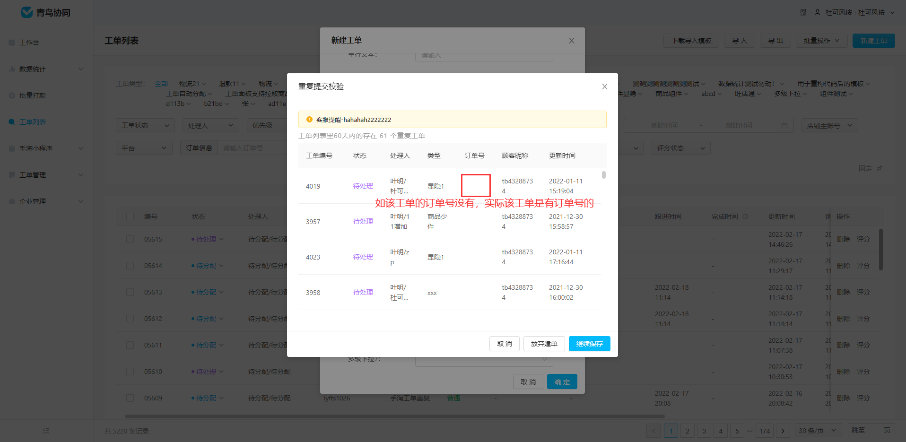This screenshot has width=906, height=442.
Task: Expand the 企业管理 sidebar menu
Action: (x=81, y=201)
